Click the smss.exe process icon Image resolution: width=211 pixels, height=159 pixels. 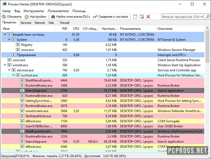click(x=18, y=50)
